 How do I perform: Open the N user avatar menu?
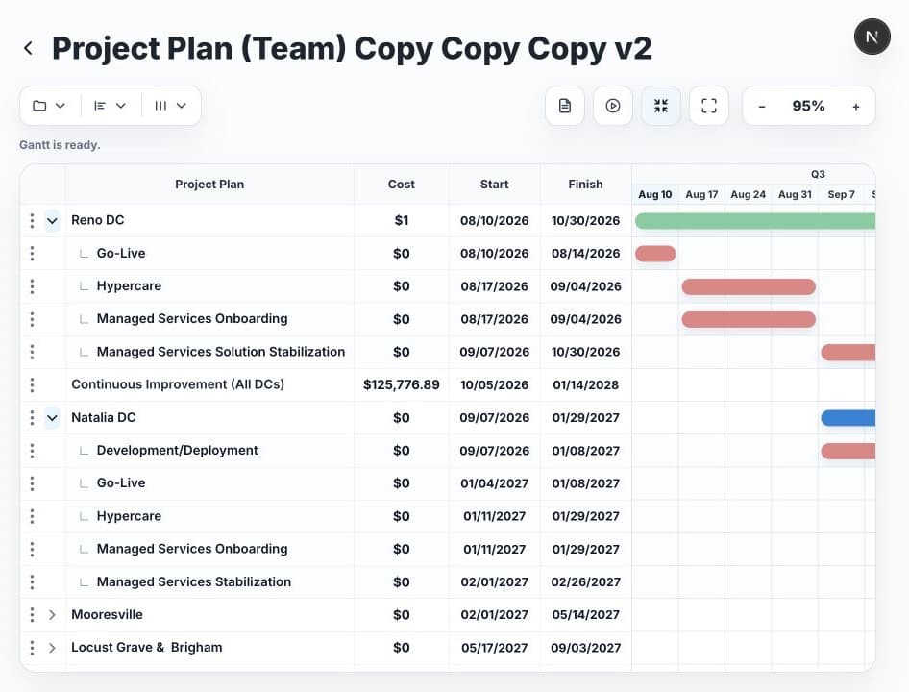(872, 37)
